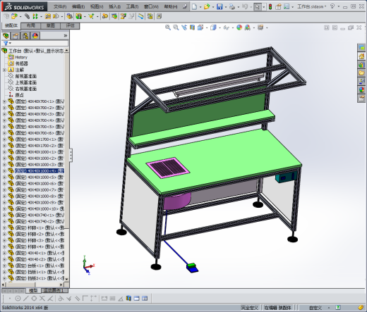Select the 模型 Model tab at bottom
This screenshot has height=312, width=367.
33,291
